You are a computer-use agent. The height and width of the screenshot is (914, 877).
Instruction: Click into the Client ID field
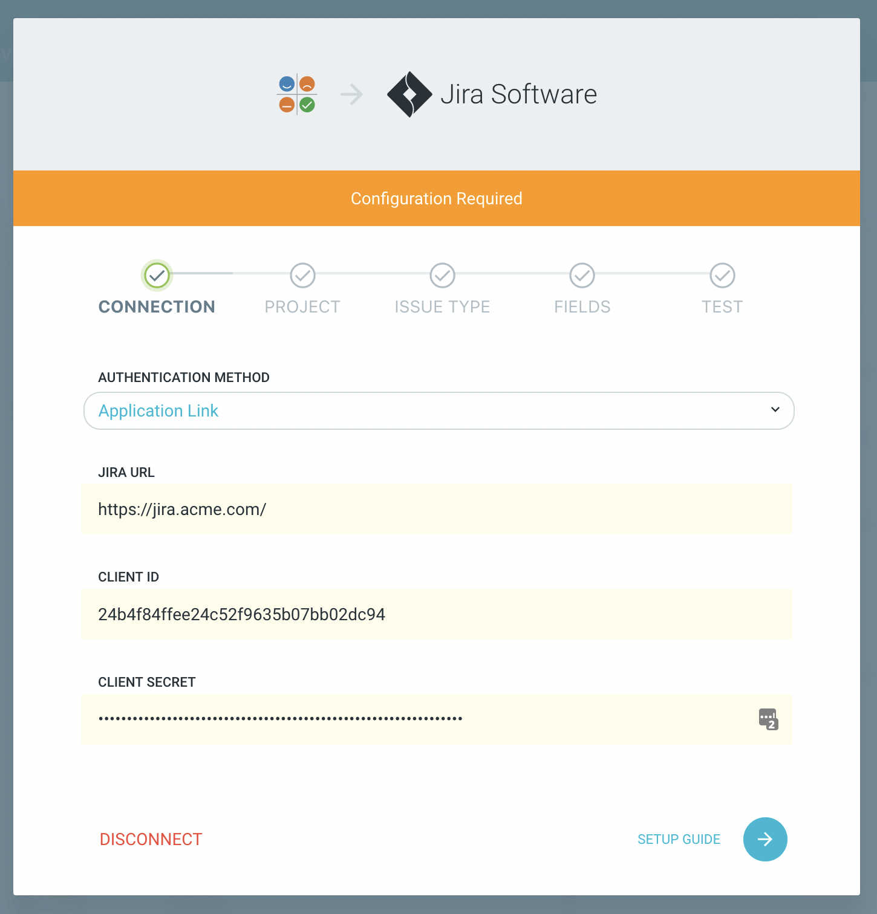point(437,614)
